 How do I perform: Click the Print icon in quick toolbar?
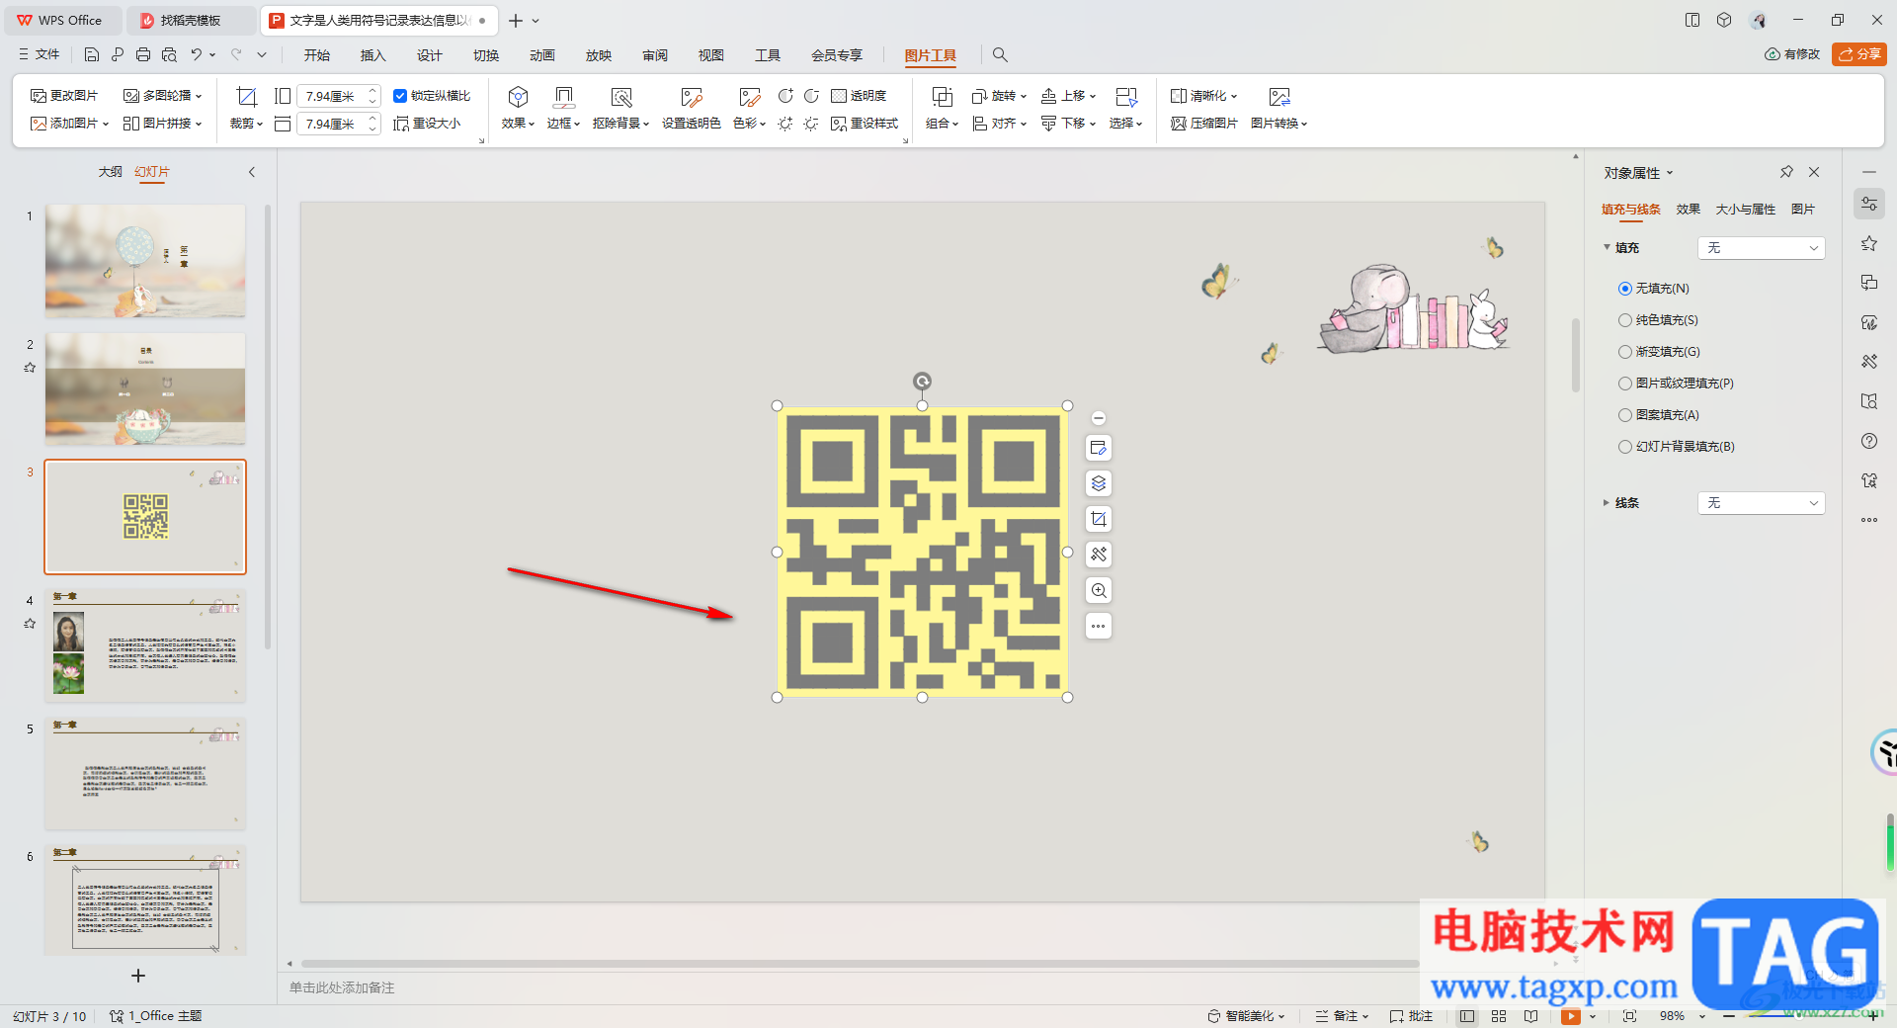pos(143,55)
